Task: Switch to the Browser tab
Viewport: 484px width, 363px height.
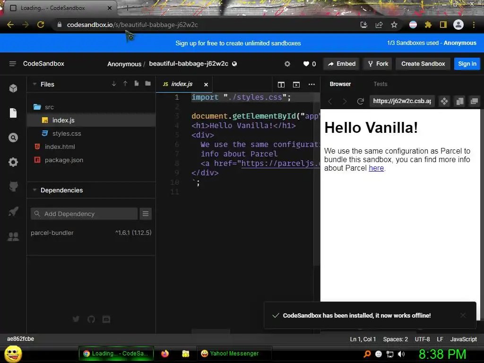Action: [x=340, y=84]
